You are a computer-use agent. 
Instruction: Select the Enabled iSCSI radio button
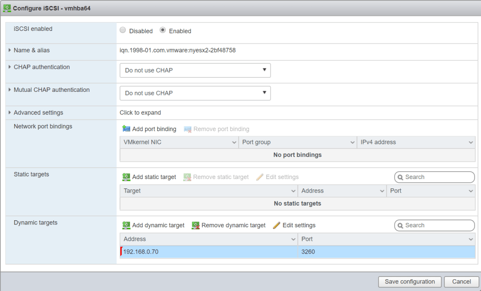click(x=163, y=30)
